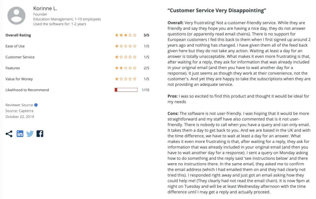Click the generic share icon
Screen dimensions: 316x199
pyautogui.click(x=9, y=134)
